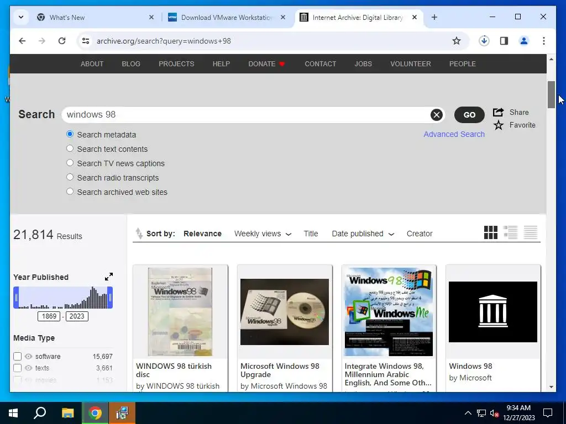Sort results by Title
The height and width of the screenshot is (424, 566).
[311, 234]
